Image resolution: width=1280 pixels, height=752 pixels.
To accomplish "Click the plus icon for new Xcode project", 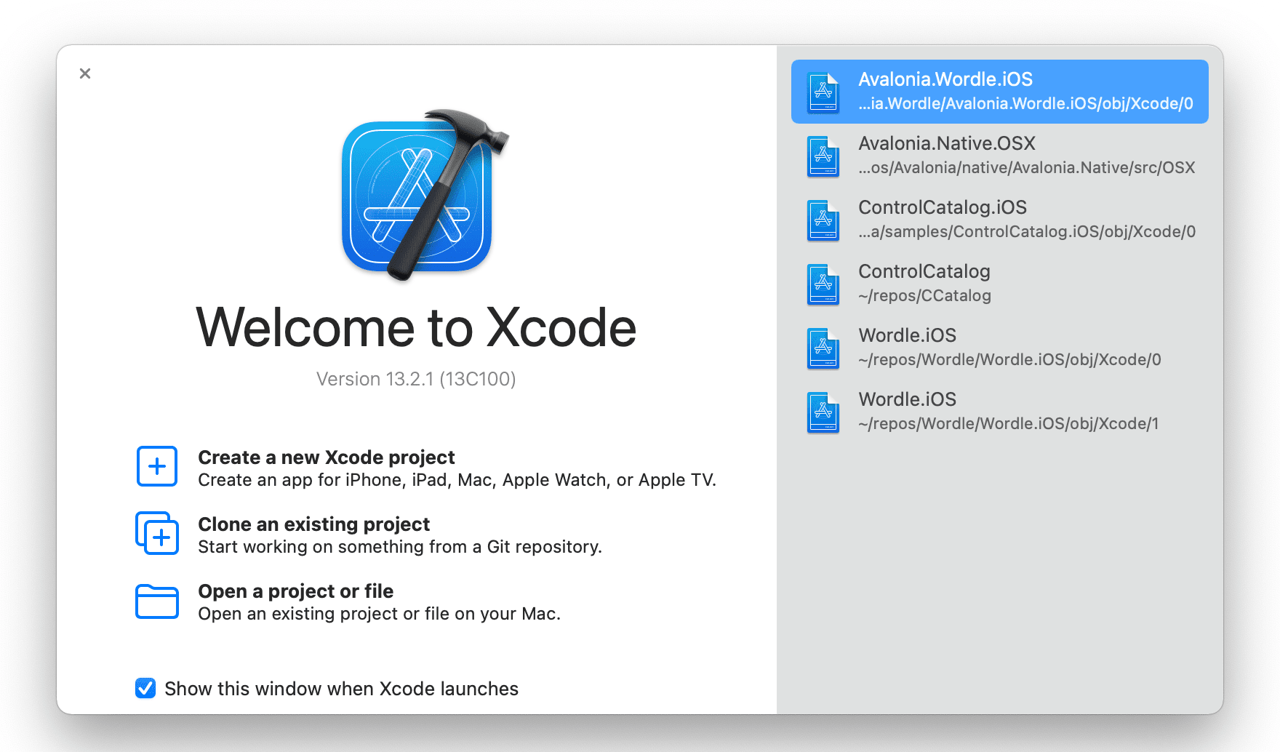I will click(x=156, y=466).
